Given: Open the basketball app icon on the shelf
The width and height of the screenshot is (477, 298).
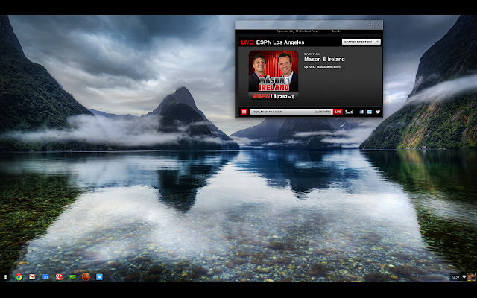Looking at the screenshot, I should pyautogui.click(x=86, y=276).
